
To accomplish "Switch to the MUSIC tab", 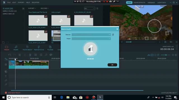I will click(16, 48).
